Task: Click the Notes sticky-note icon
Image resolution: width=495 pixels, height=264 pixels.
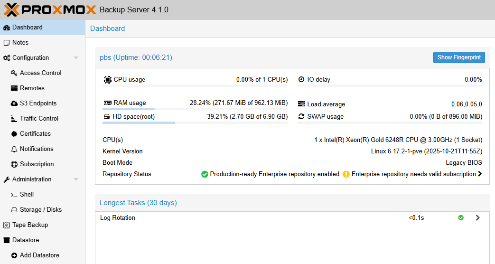Action: point(7,43)
